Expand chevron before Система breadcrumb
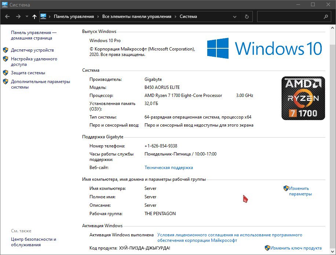 [175, 16]
